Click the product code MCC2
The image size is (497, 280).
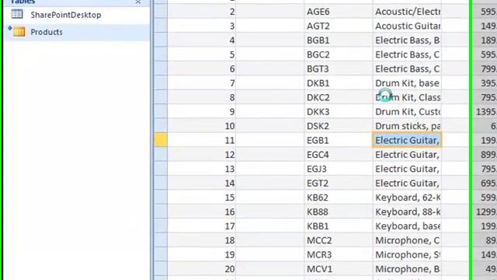click(x=319, y=240)
